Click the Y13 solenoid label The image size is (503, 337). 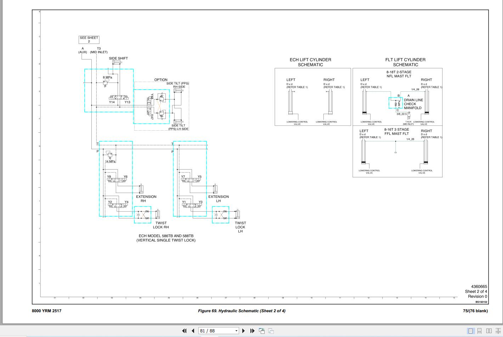(127, 102)
